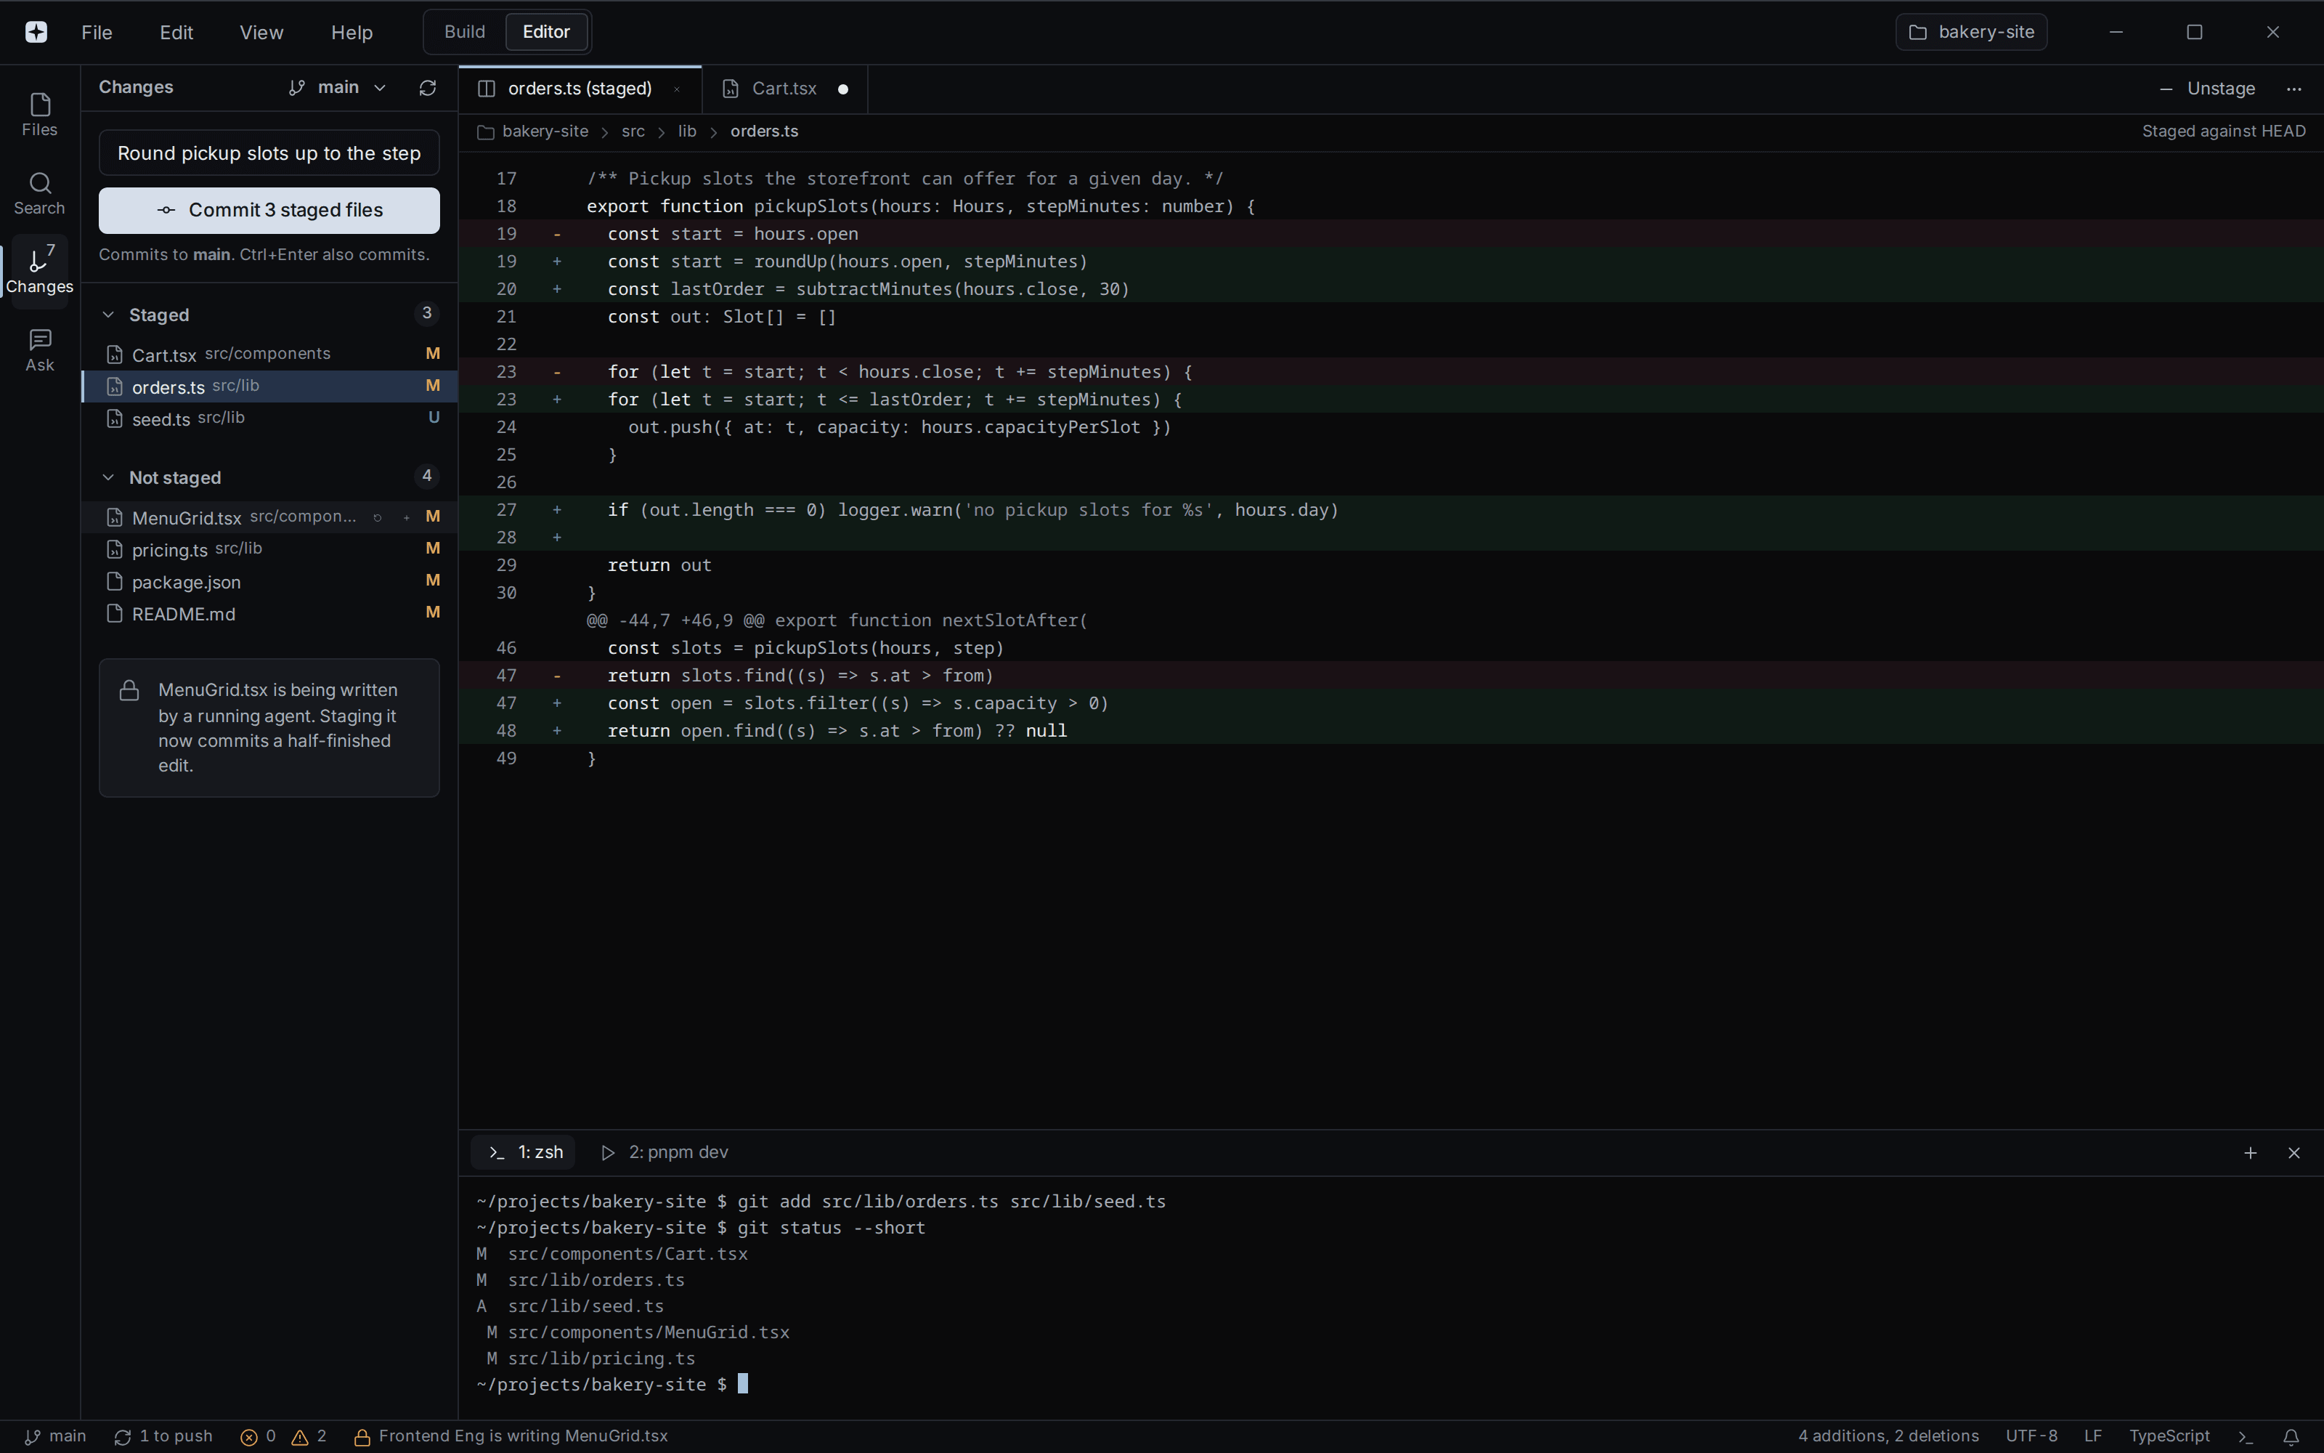Click Commit 3 staged files button
The image size is (2324, 1453).
click(269, 211)
